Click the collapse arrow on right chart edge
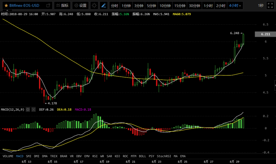276x164 pixels. (275, 85)
